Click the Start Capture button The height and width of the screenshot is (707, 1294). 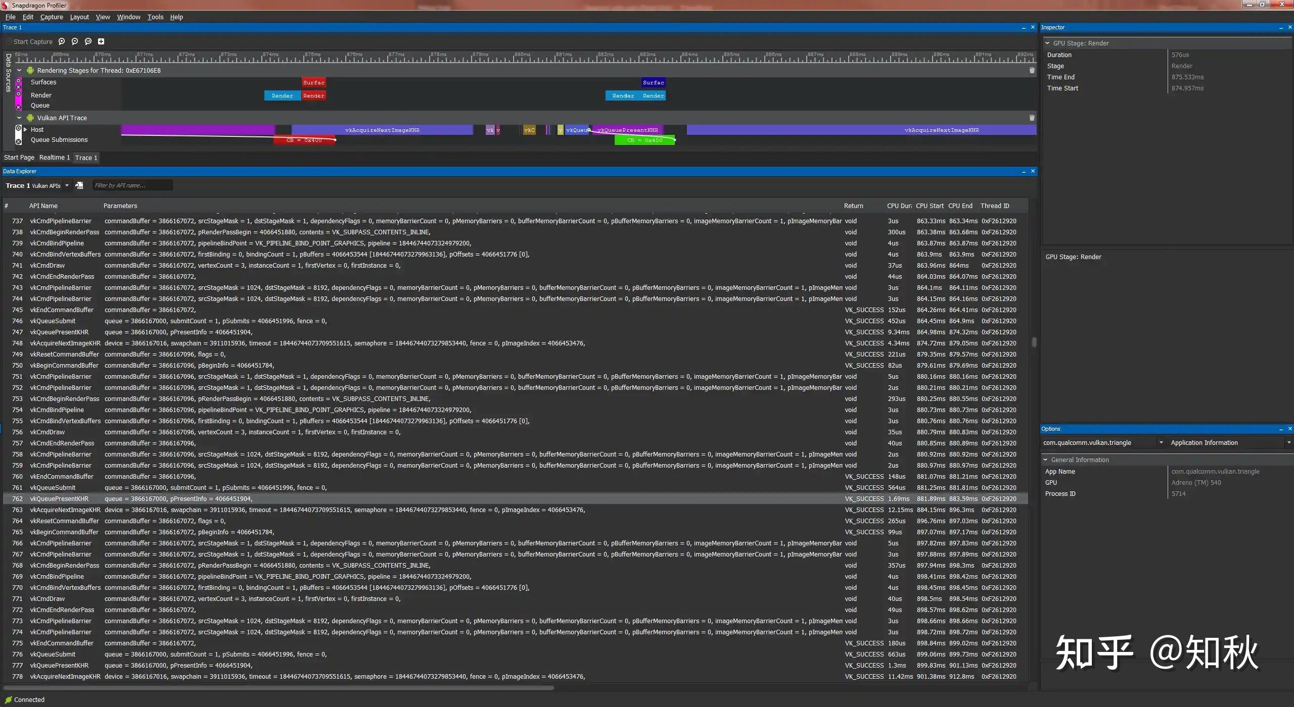(x=32, y=41)
